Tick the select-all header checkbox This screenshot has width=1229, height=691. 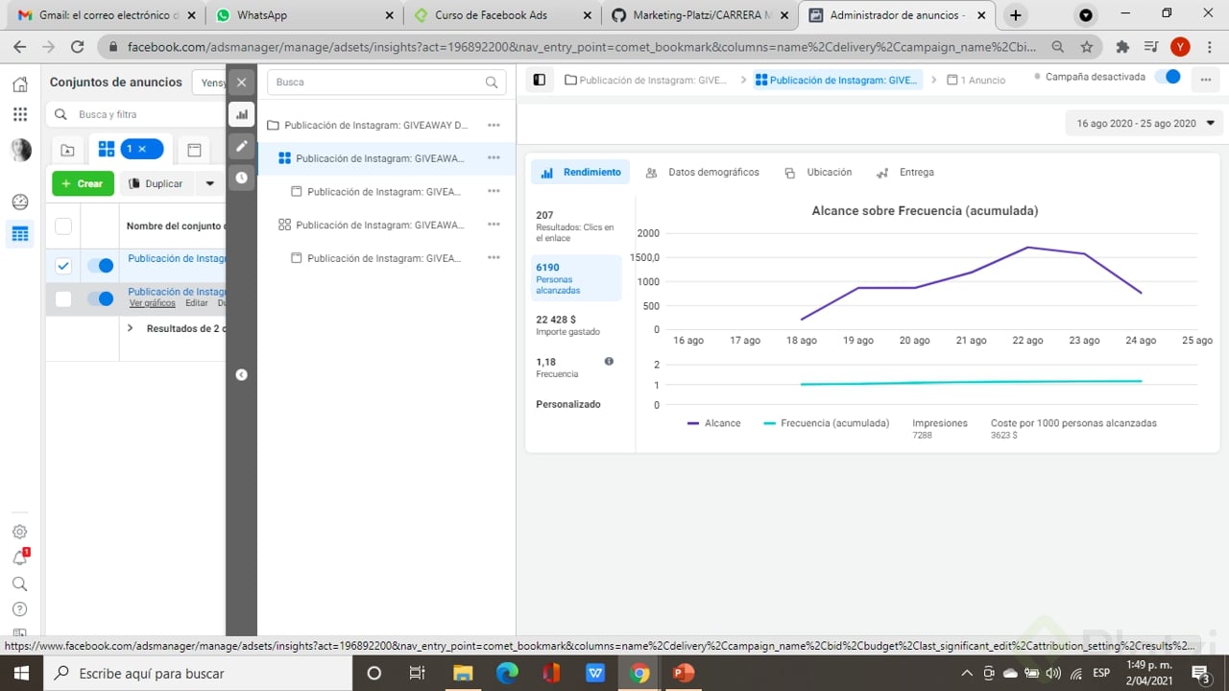[x=63, y=226]
